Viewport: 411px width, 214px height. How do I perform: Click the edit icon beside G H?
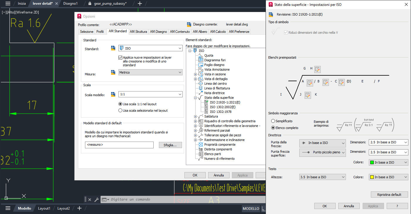(317, 69)
